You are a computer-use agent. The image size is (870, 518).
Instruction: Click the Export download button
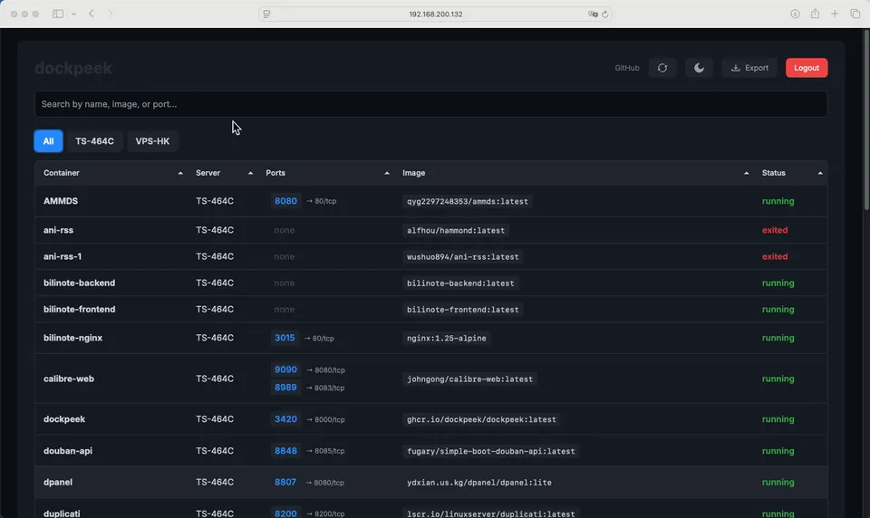[x=749, y=68]
